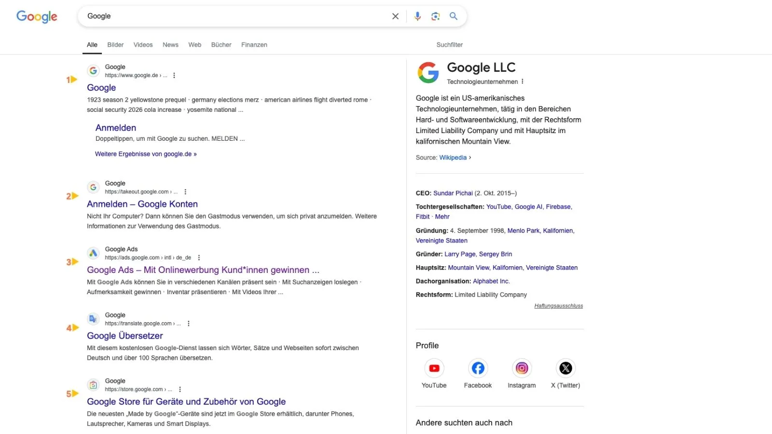The image size is (772, 434).
Task: Open Google's YouTube profile
Action: [434, 368]
